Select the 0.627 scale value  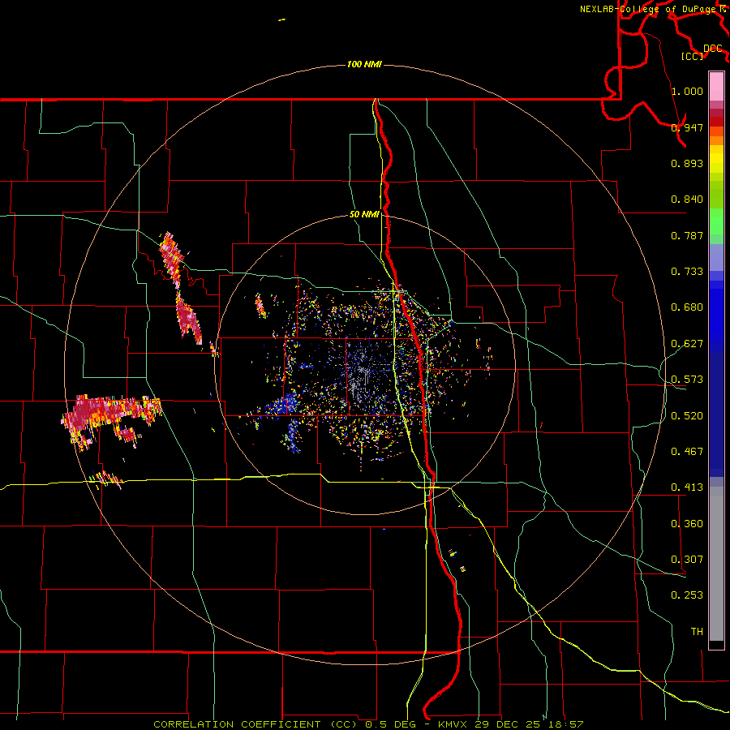(x=687, y=344)
